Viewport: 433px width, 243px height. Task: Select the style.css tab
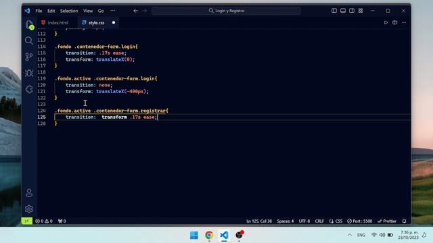[x=96, y=22]
